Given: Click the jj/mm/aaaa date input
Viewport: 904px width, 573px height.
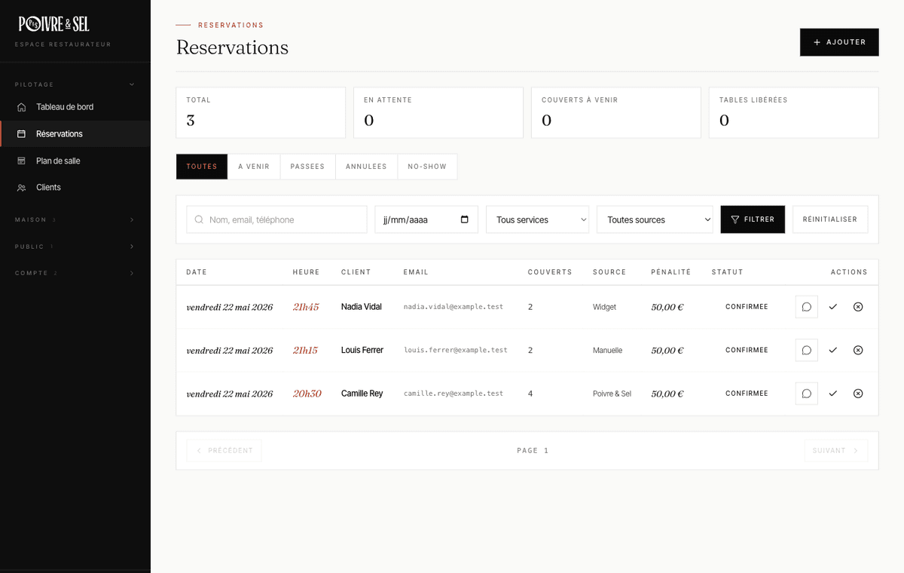Looking at the screenshot, I should (426, 219).
